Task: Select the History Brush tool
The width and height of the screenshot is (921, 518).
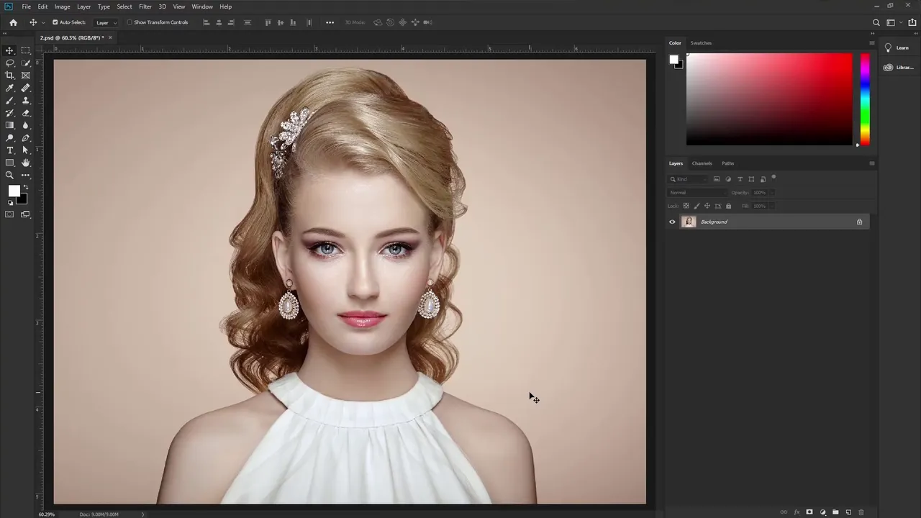Action: click(x=10, y=113)
